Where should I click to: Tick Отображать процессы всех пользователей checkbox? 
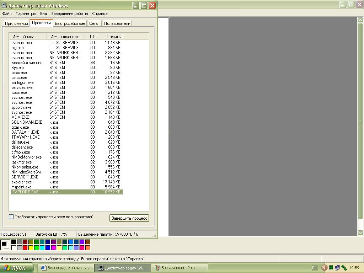(x=11, y=217)
